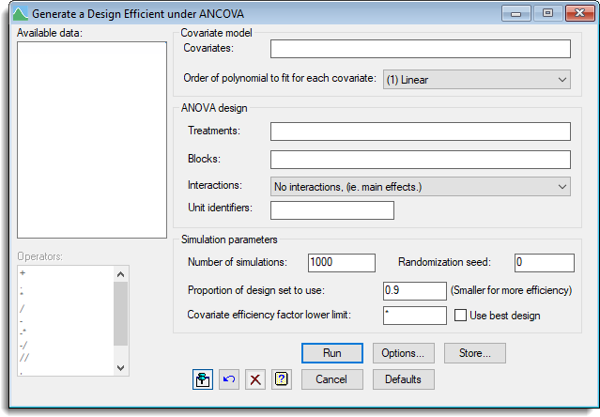Expand the Interactions dropdown
Screen dimensions: 600x417
click(420, 187)
